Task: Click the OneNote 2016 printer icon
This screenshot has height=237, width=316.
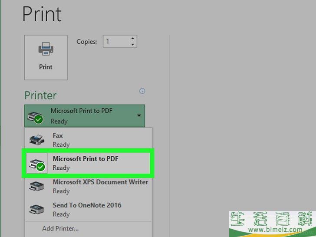Action: coord(36,209)
